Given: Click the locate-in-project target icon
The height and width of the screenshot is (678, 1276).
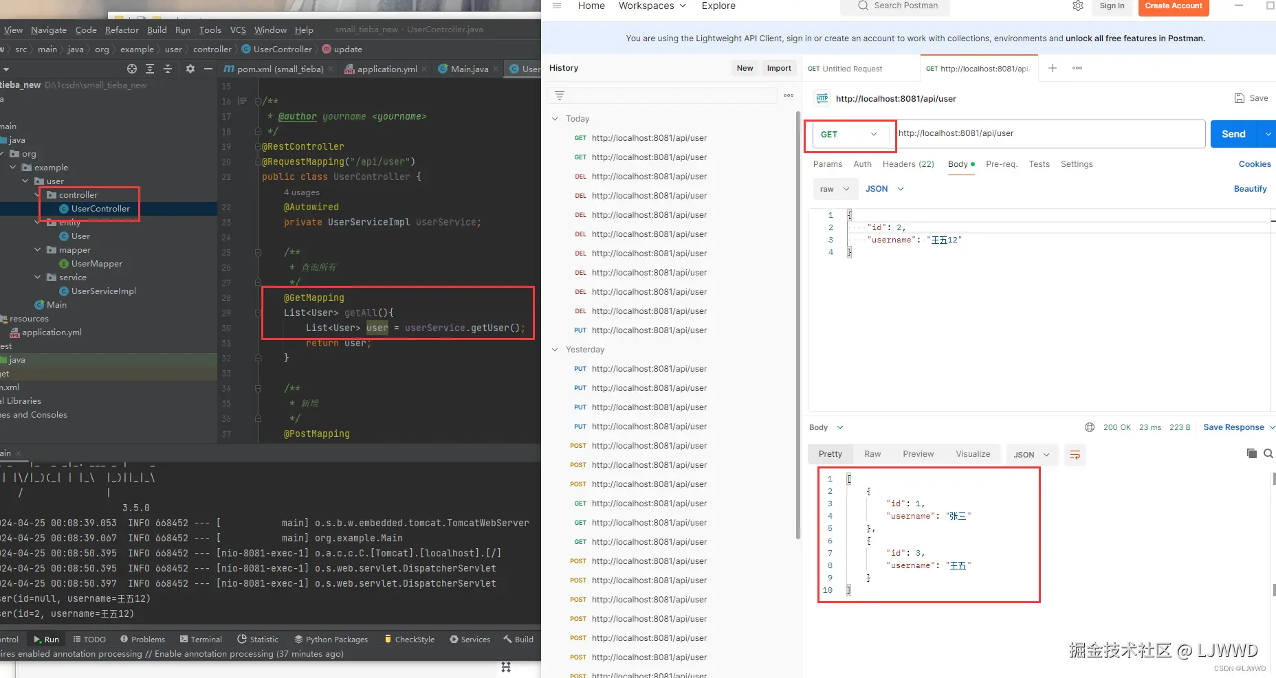Looking at the screenshot, I should (x=132, y=69).
